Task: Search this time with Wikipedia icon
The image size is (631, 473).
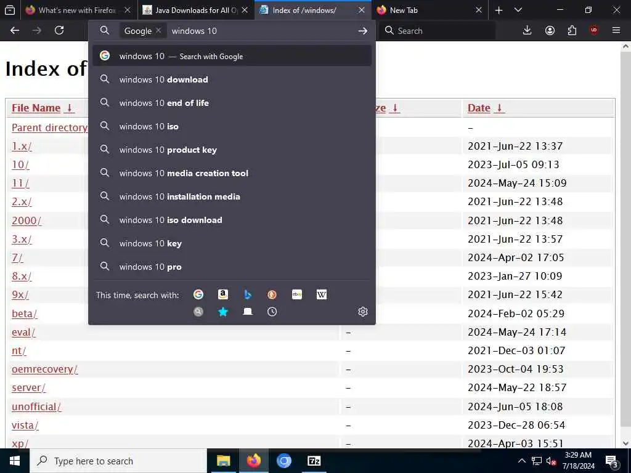Action: coord(322,295)
